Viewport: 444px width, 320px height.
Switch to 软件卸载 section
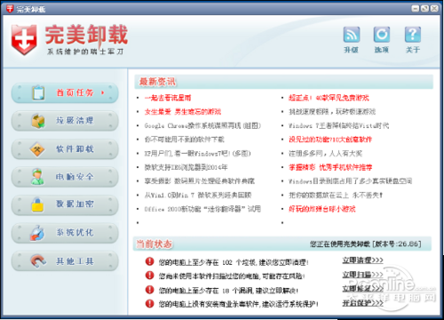(65, 149)
